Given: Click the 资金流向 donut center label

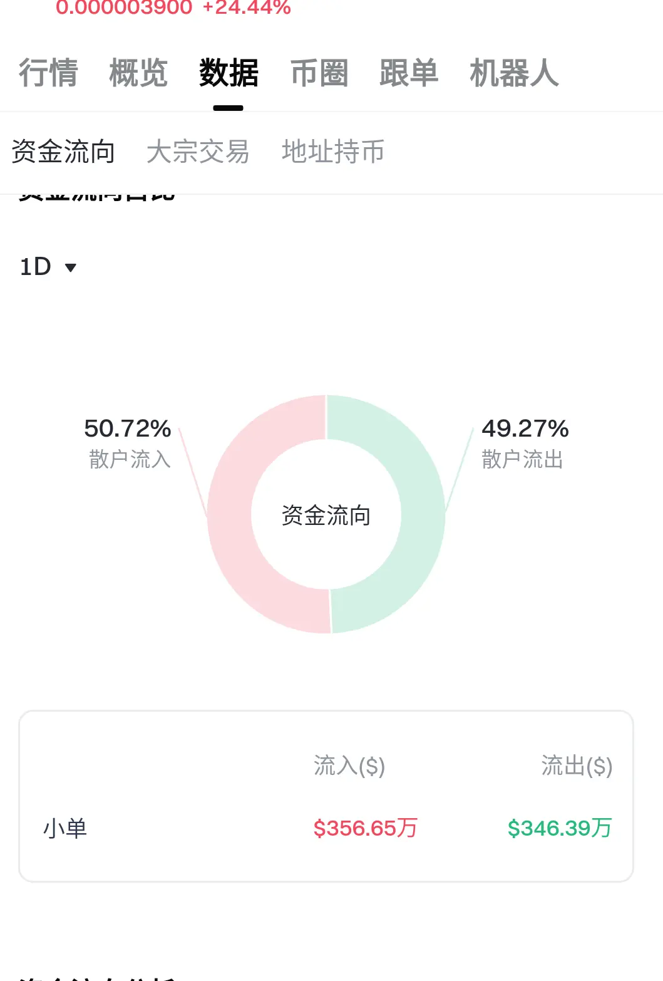Looking at the screenshot, I should [326, 515].
